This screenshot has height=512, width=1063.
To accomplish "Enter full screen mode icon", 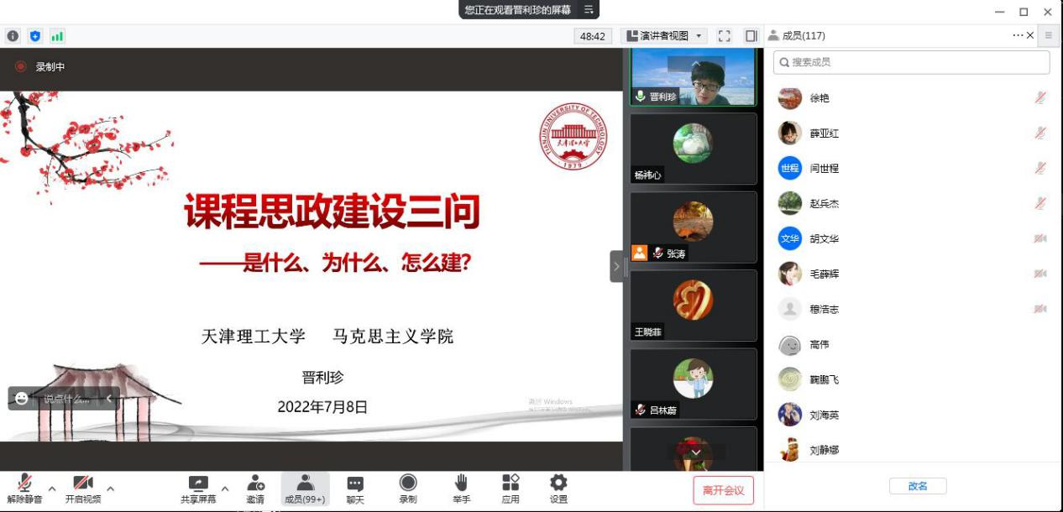I will click(x=725, y=36).
